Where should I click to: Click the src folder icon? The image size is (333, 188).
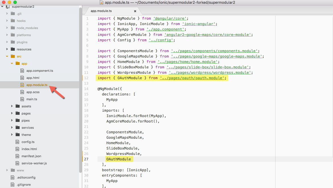13,56
